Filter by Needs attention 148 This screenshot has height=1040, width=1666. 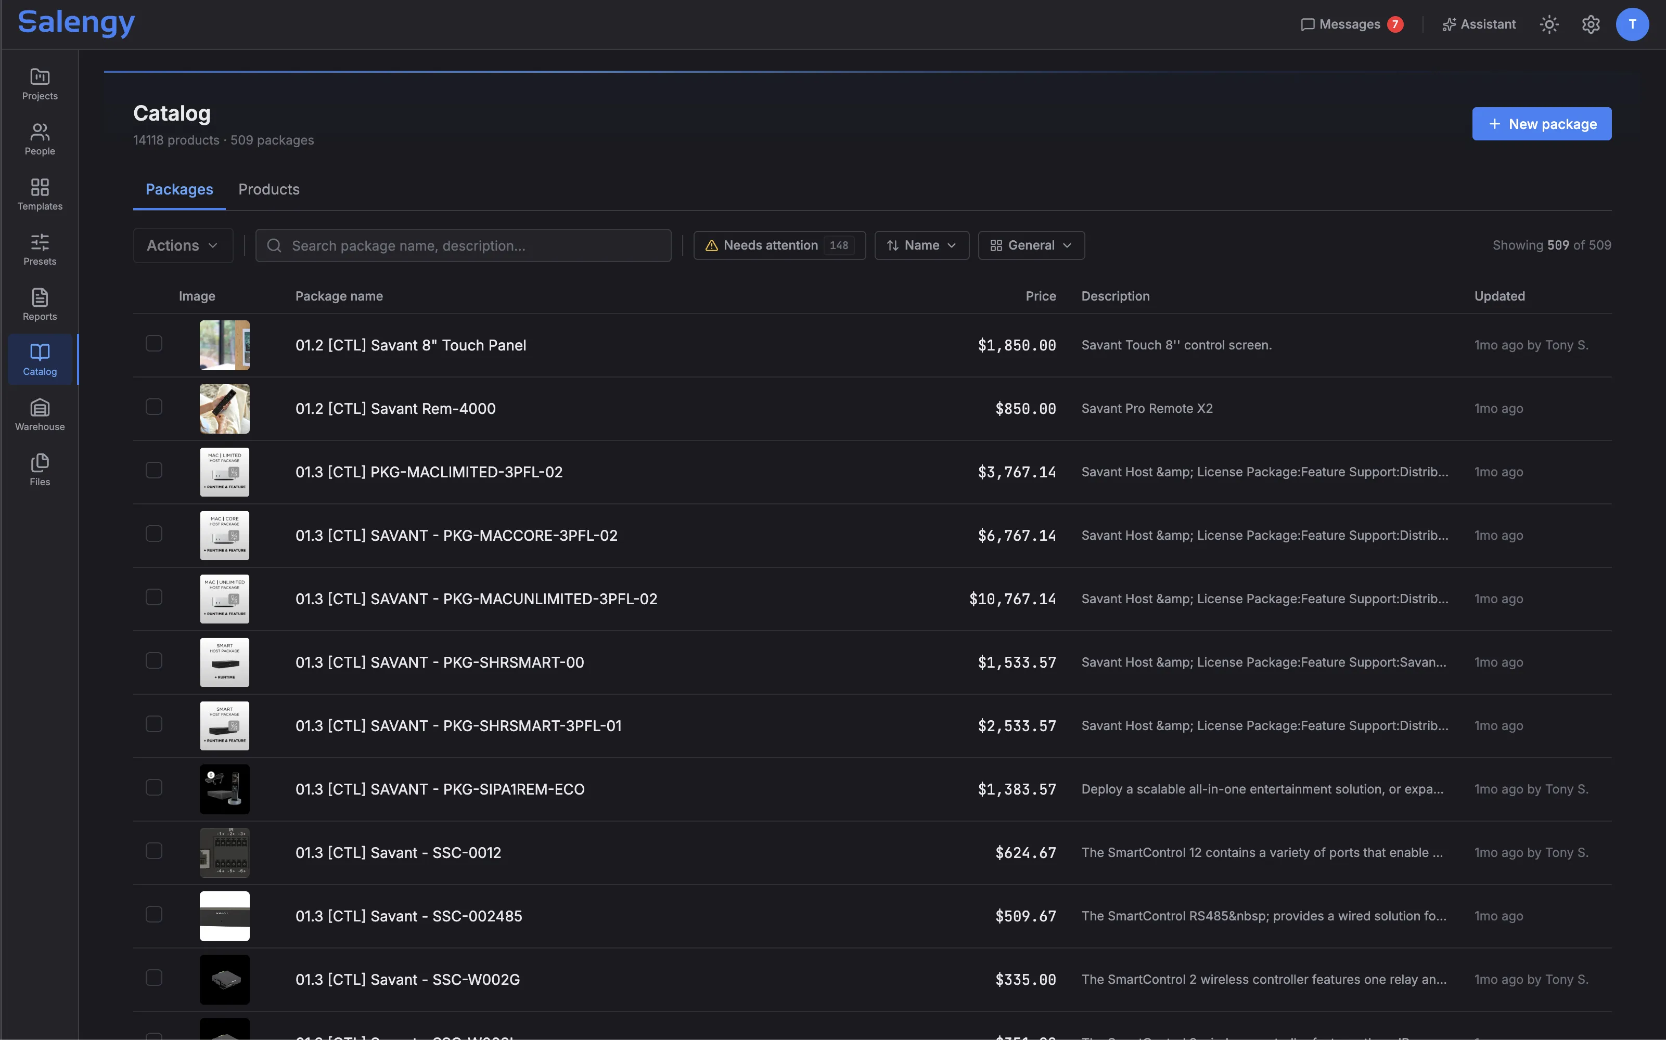(x=779, y=245)
